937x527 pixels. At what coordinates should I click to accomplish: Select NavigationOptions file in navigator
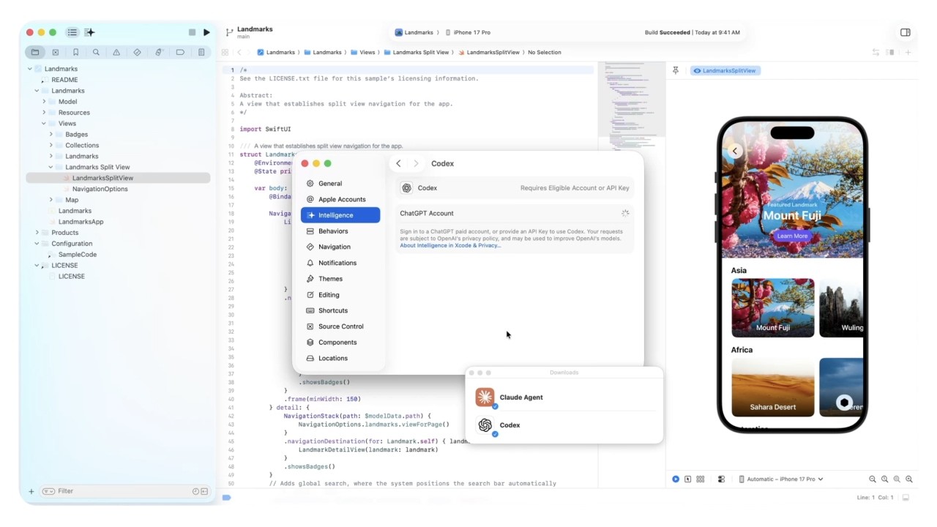click(x=100, y=189)
